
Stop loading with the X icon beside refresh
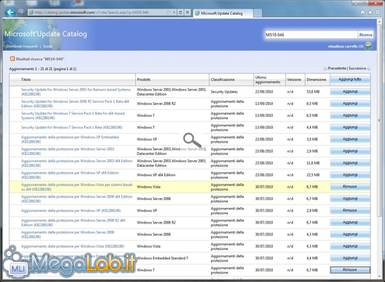pyautogui.click(x=187, y=12)
